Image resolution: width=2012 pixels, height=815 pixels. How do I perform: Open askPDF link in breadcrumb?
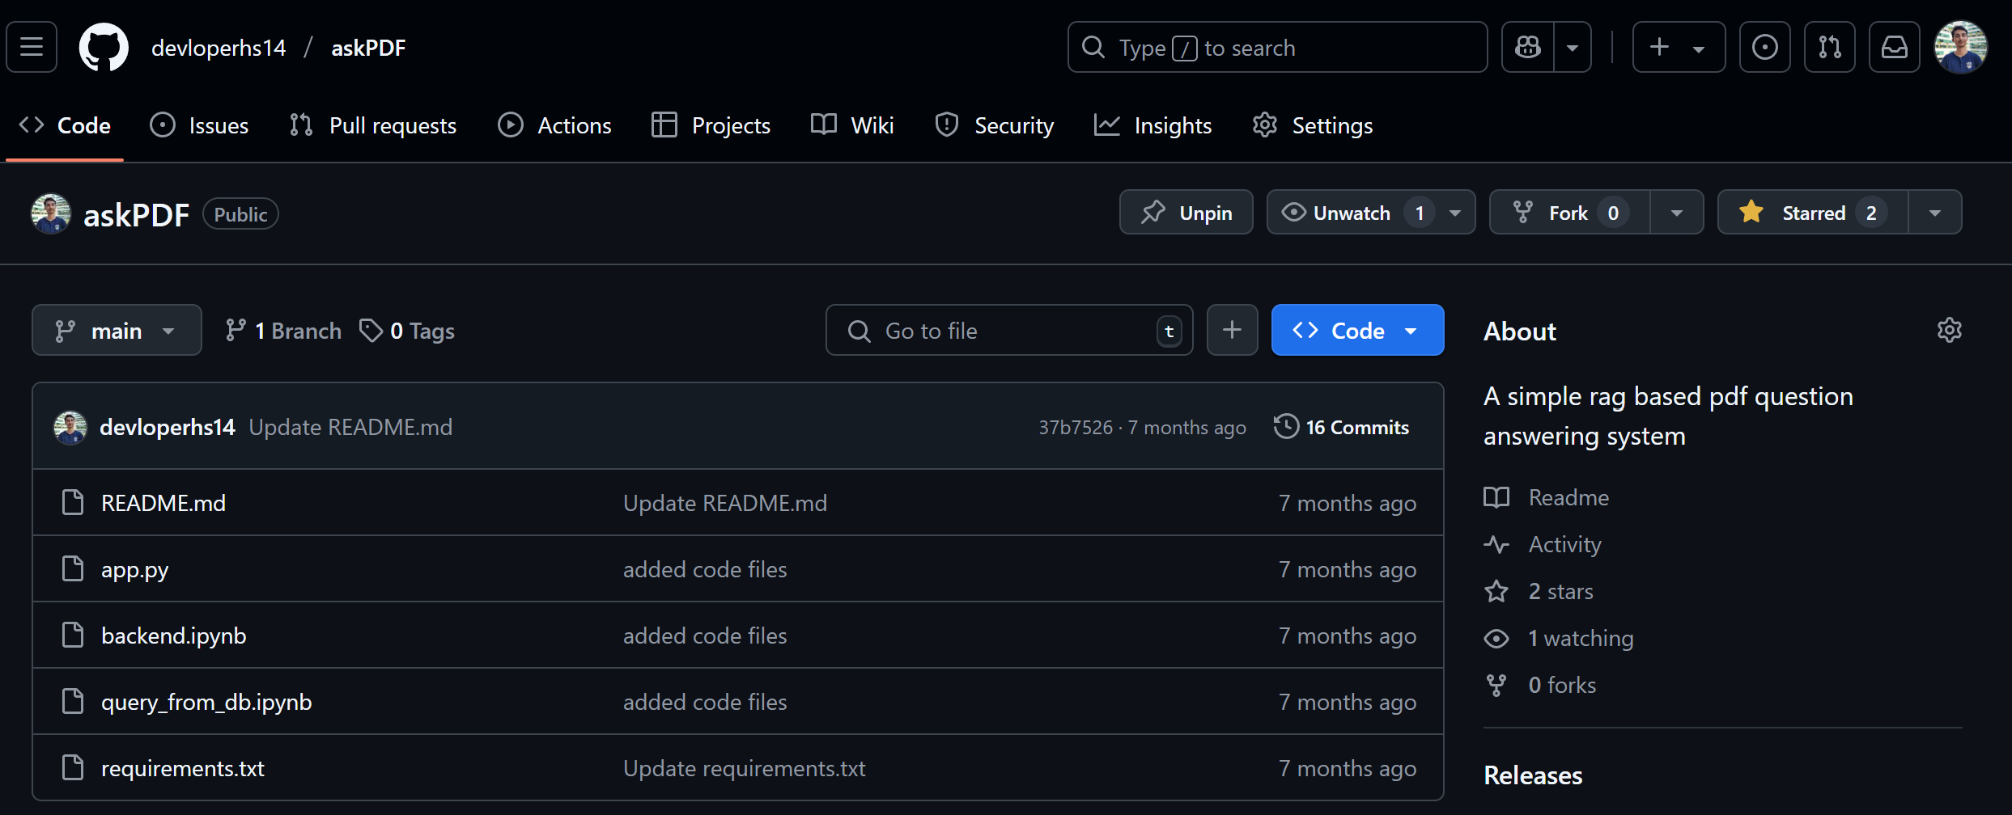[x=368, y=48]
